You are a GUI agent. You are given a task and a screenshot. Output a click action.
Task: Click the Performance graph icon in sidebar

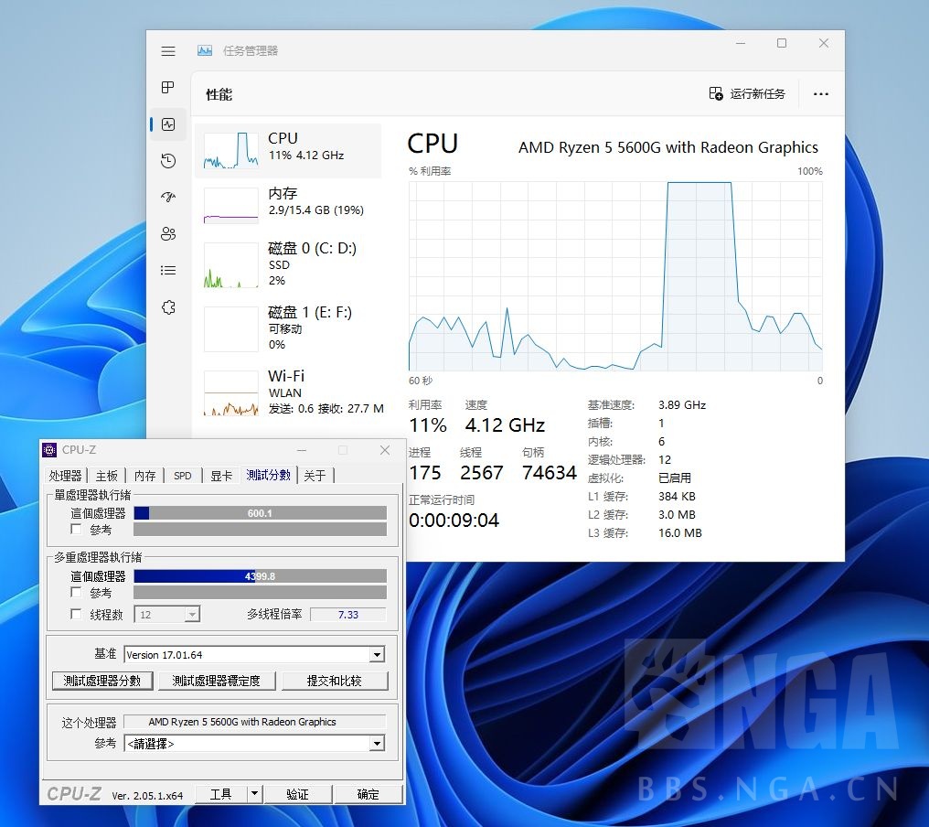tap(168, 124)
